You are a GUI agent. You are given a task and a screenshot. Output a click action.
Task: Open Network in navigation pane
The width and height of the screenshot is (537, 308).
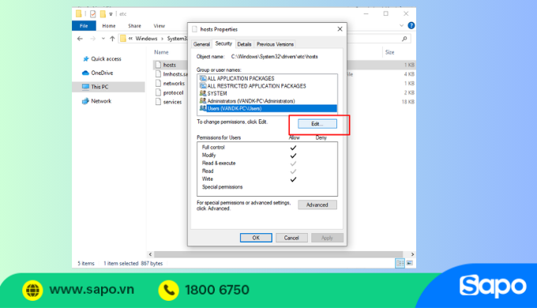coord(101,101)
